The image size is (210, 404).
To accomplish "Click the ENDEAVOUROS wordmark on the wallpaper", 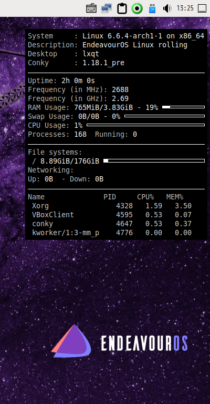I will tap(144, 343).
